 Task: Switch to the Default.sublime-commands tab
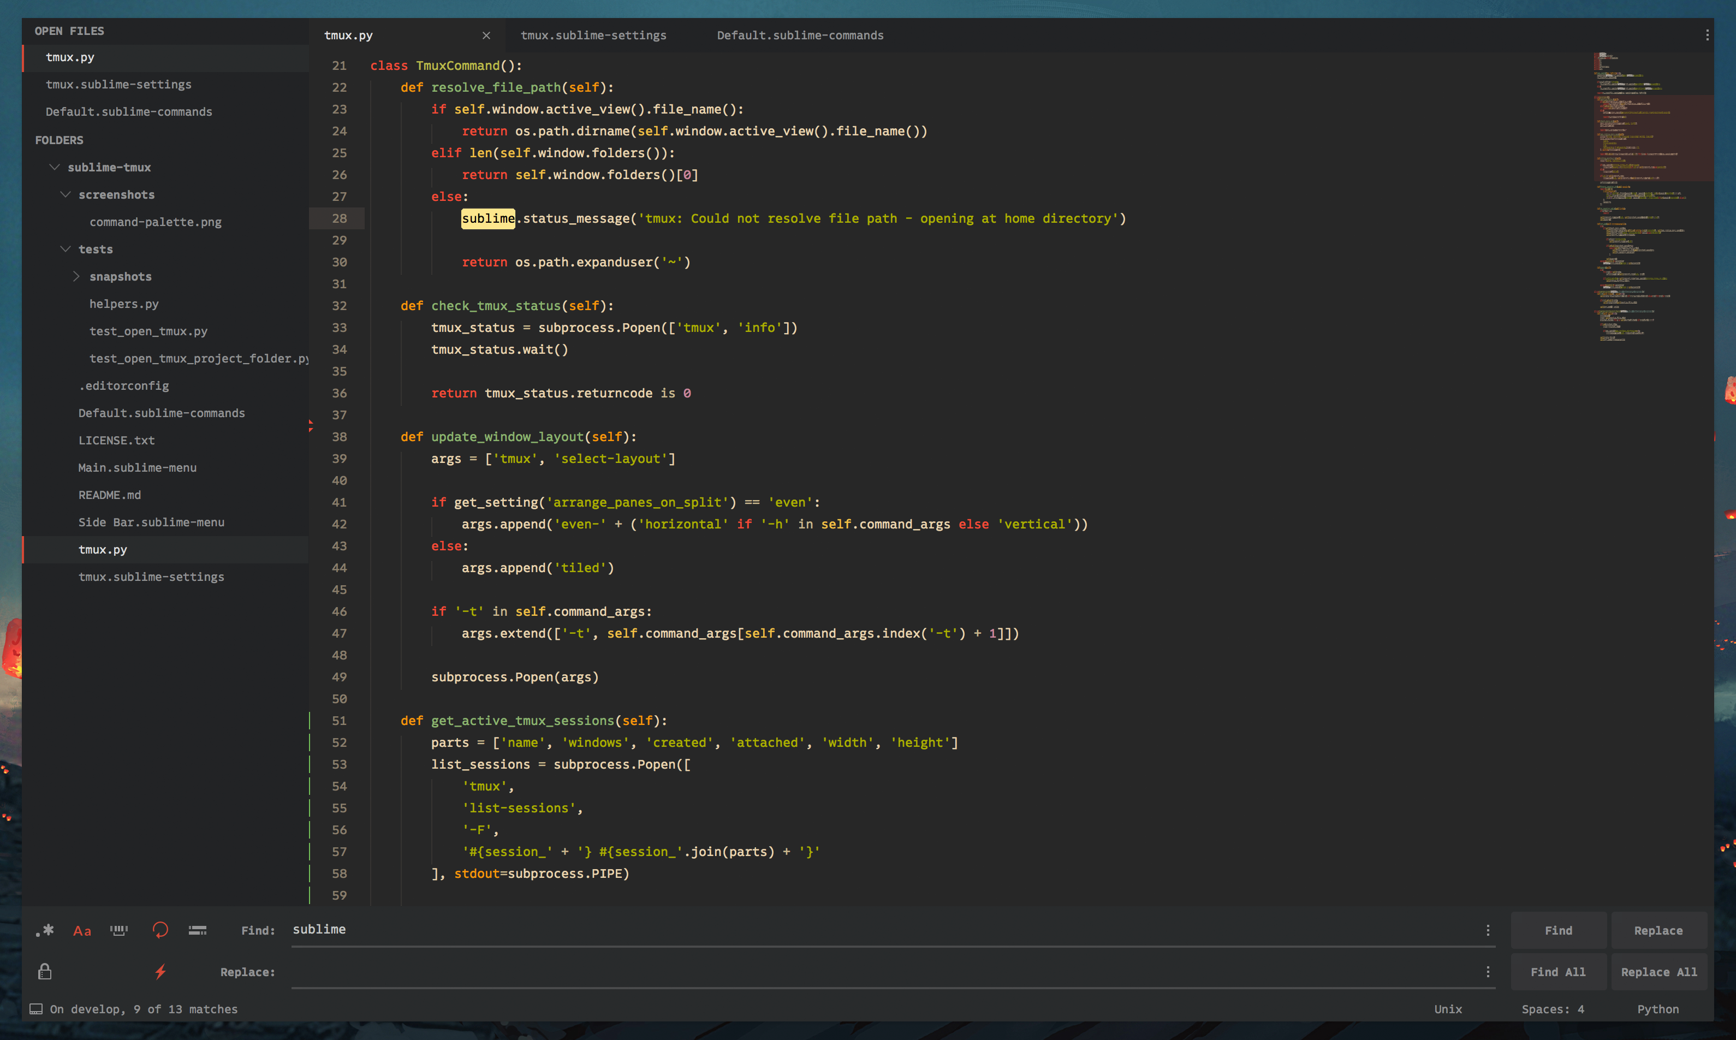pyautogui.click(x=800, y=35)
